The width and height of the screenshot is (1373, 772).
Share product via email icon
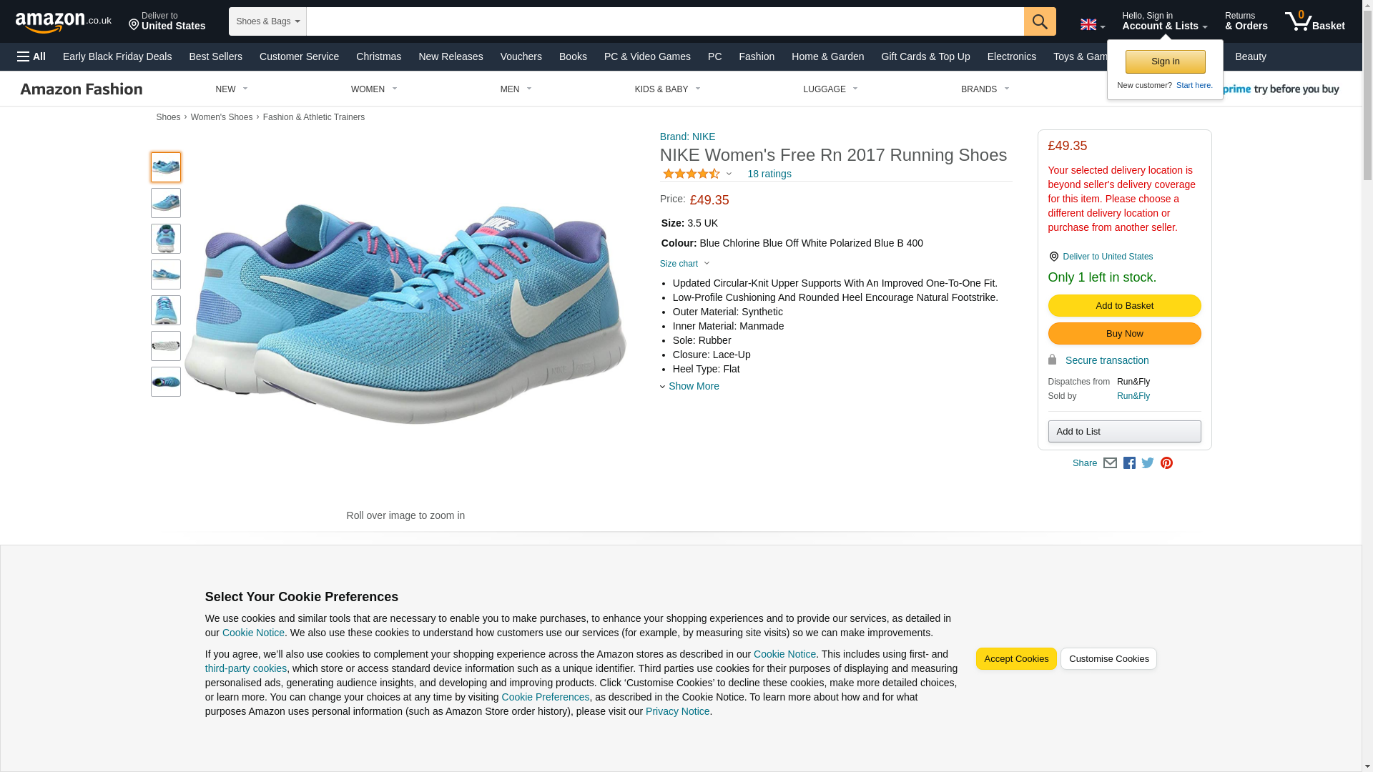(x=1110, y=463)
